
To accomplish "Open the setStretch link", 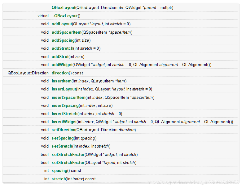I will 62,146.
